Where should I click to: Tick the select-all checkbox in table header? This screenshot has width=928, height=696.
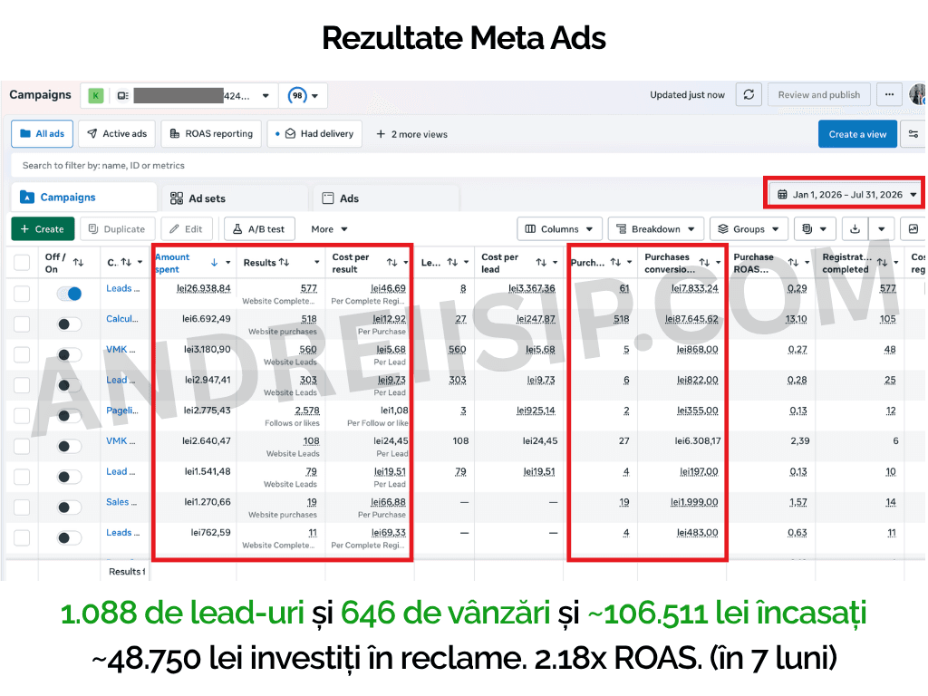coord(22,263)
